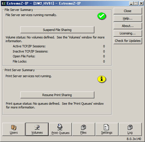Click the green checkmark status icon
Viewport: 145px width, 142px height.
point(102,16)
